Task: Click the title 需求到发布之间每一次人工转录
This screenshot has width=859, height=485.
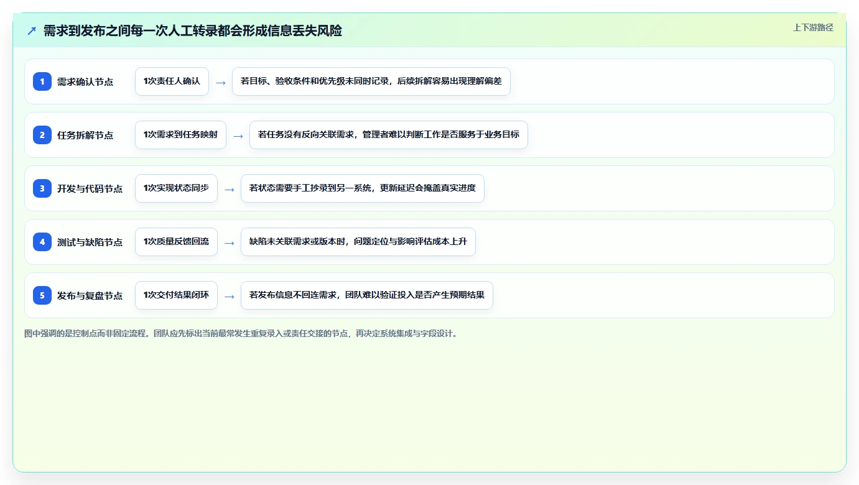Action: 193,31
